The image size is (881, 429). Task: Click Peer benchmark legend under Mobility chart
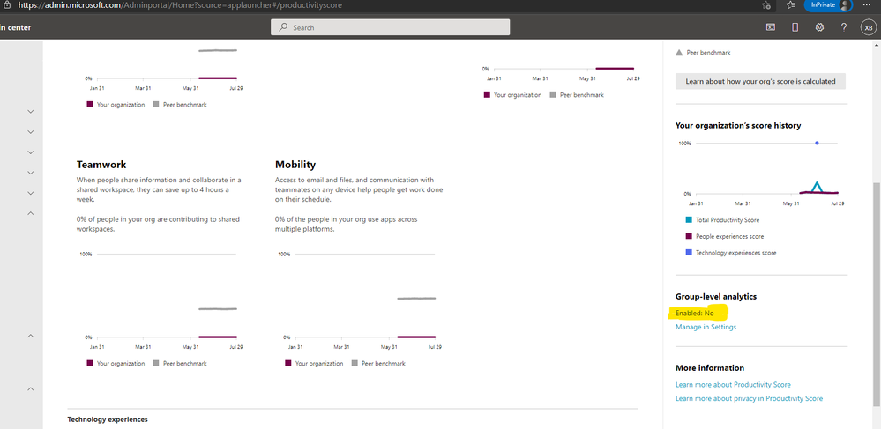(378, 363)
